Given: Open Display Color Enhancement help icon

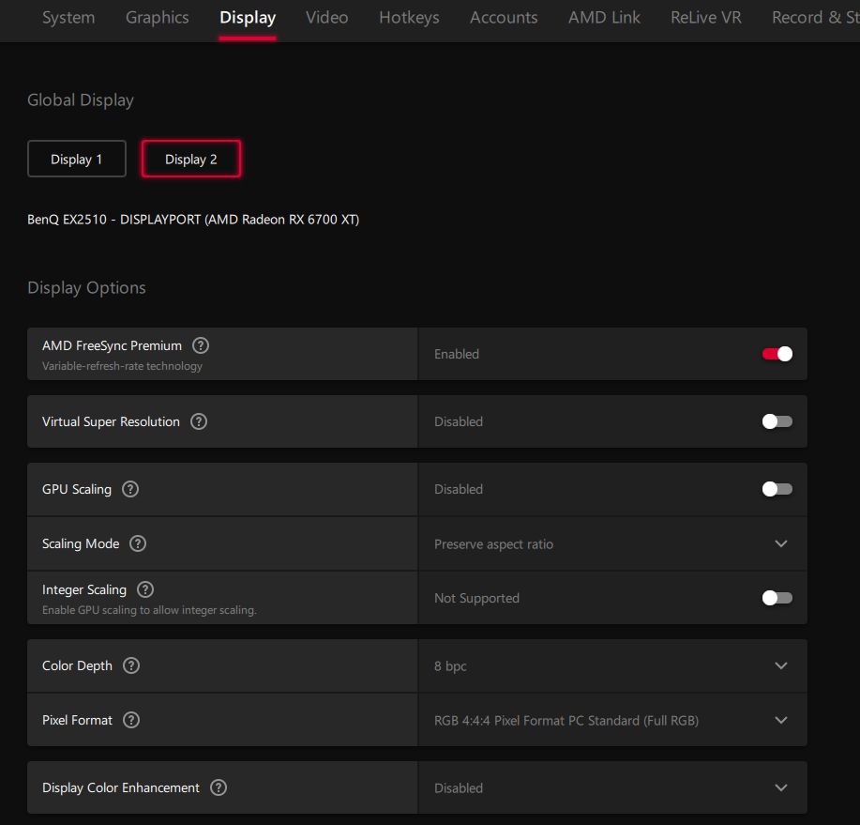Looking at the screenshot, I should coord(219,787).
